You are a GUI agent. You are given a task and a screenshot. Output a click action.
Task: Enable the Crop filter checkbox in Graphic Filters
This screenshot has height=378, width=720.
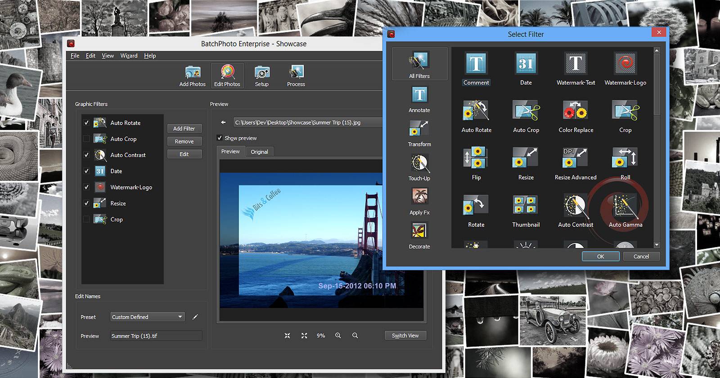86,220
